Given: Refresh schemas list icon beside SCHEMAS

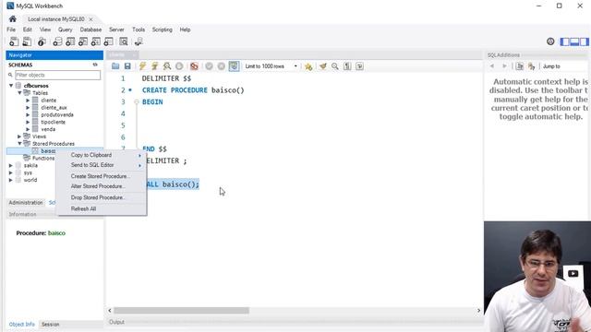Looking at the screenshot, I should click(x=95, y=65).
